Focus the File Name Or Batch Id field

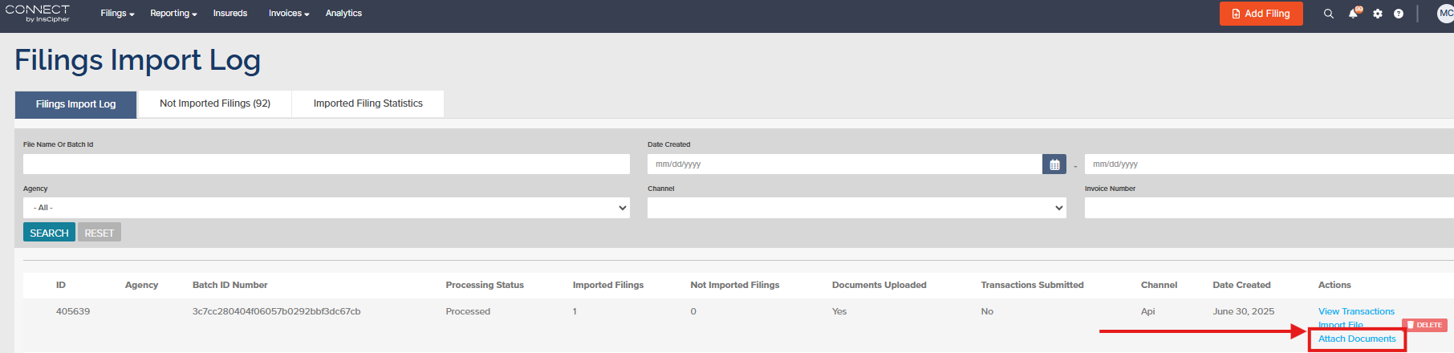(327, 164)
